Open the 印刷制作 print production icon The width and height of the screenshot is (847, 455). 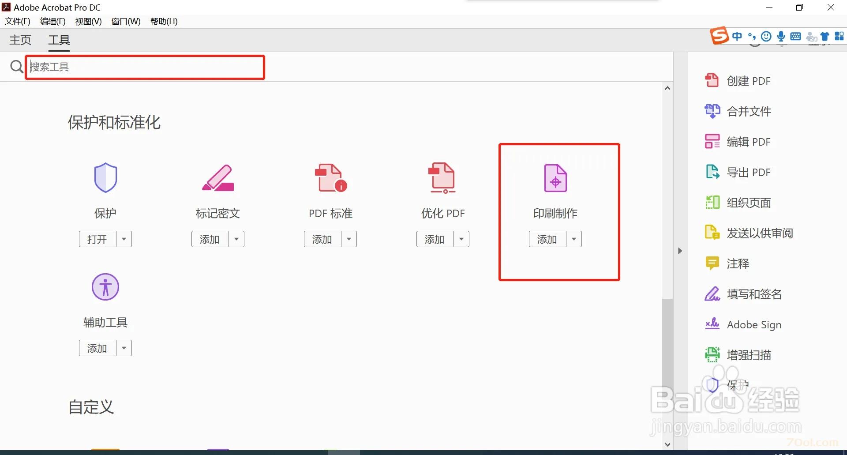pyautogui.click(x=555, y=178)
